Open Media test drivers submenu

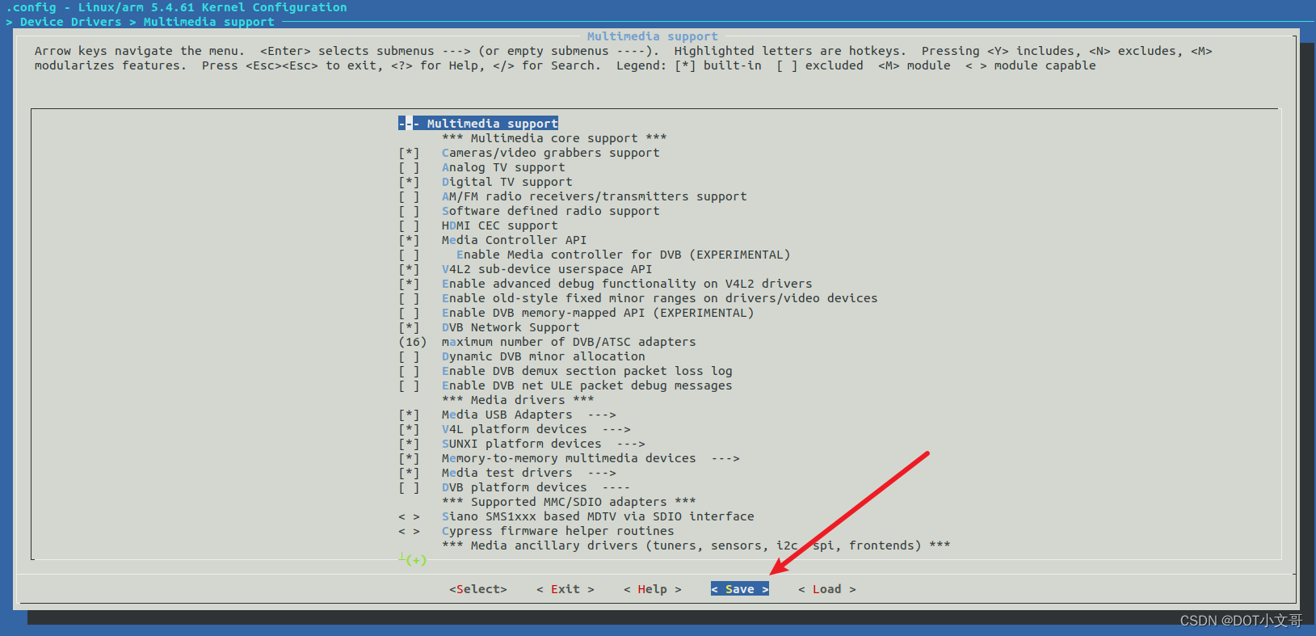pyautogui.click(x=528, y=473)
